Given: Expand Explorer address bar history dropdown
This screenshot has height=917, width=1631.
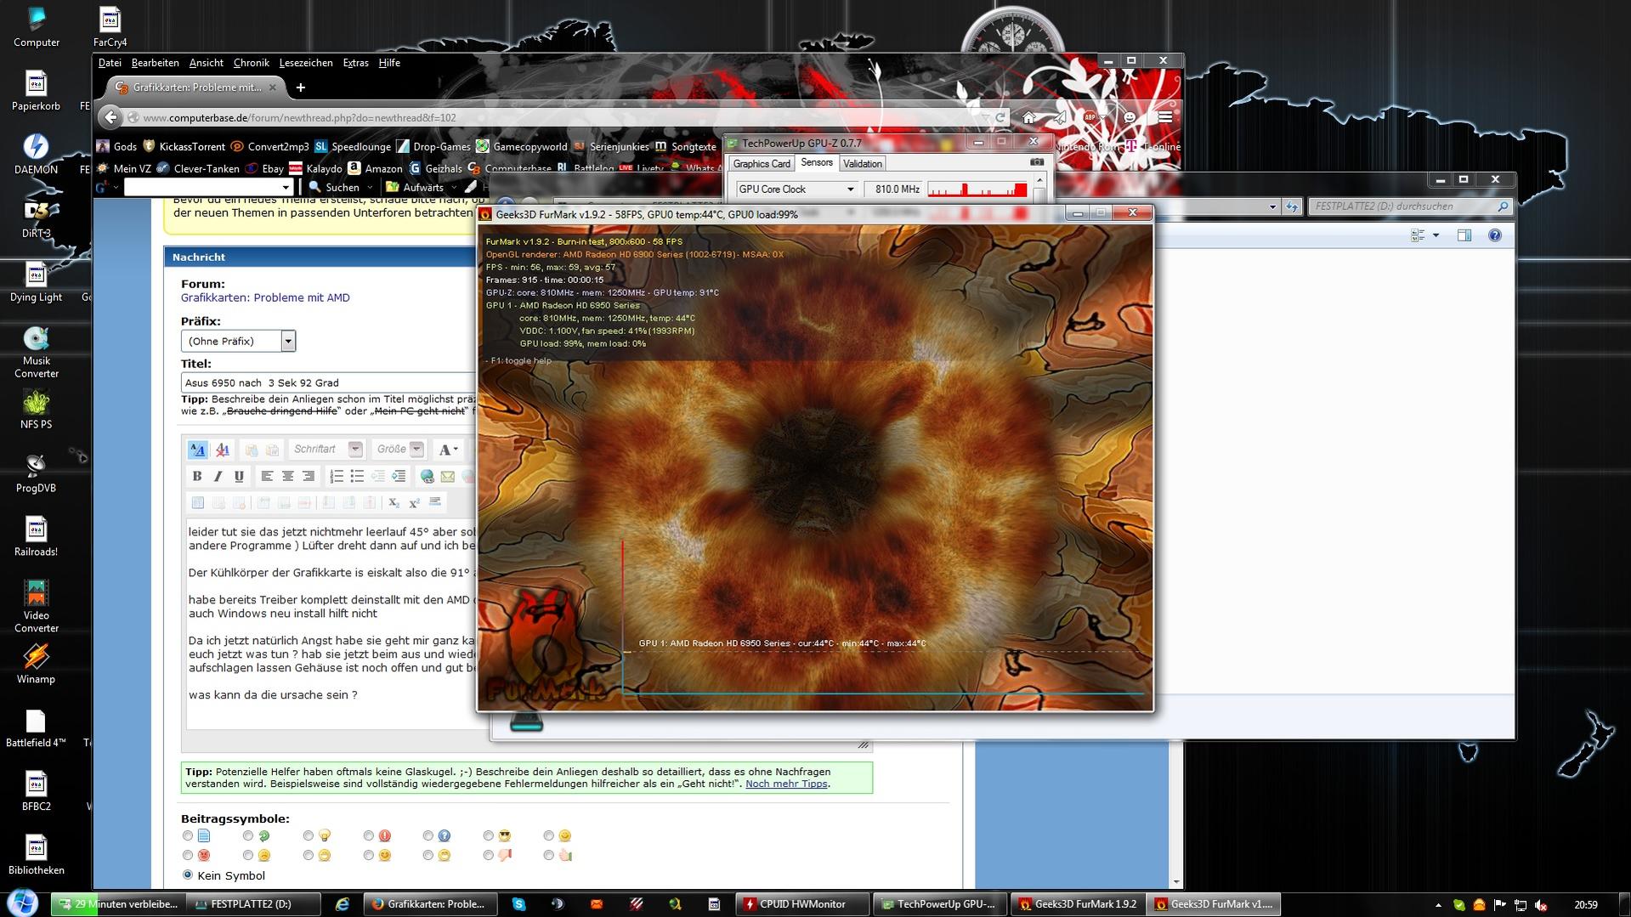Looking at the screenshot, I should [x=1272, y=207].
